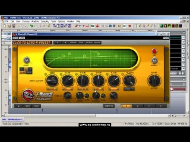
Task: Select comparison slot D
Action: (161, 106)
